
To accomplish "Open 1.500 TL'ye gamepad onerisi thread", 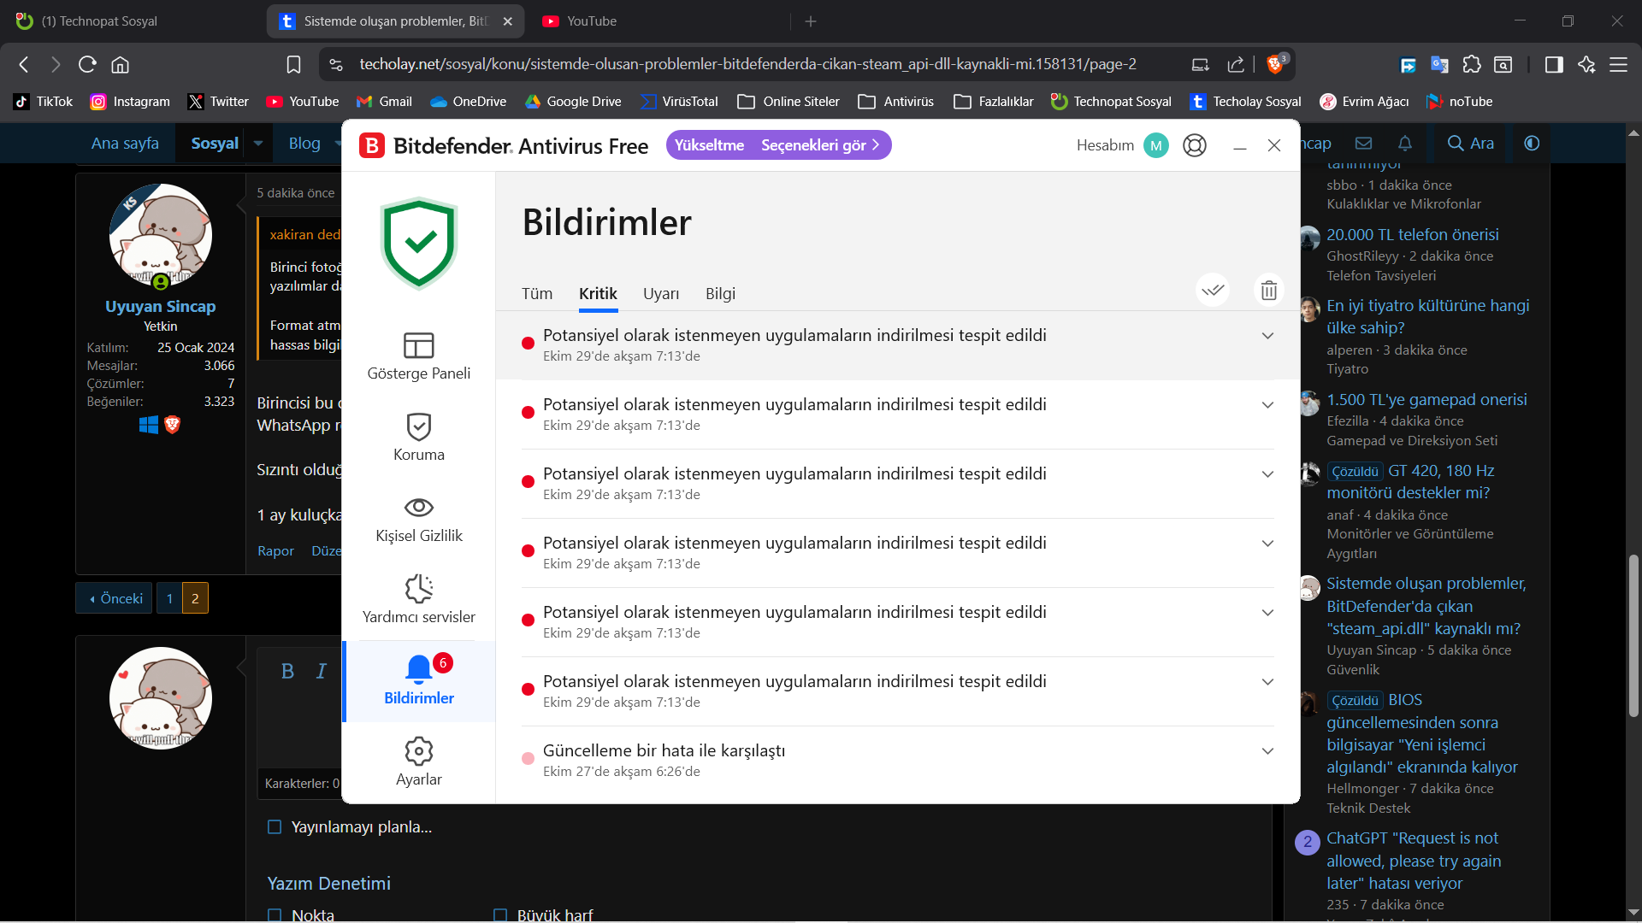I will point(1426,399).
